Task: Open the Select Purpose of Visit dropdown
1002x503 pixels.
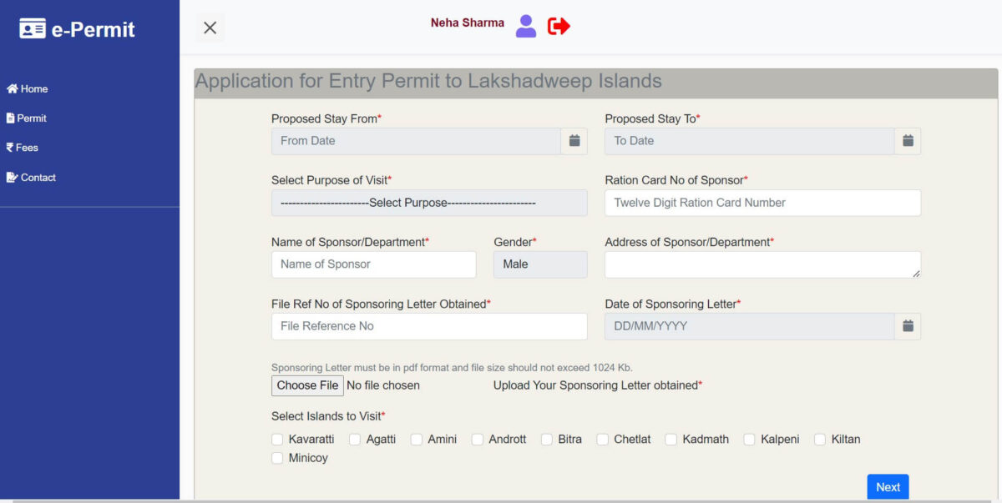Action: click(x=428, y=203)
